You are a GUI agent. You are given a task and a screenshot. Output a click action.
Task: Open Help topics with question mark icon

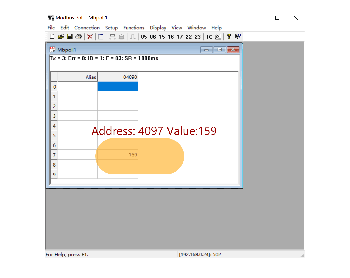[229, 36]
